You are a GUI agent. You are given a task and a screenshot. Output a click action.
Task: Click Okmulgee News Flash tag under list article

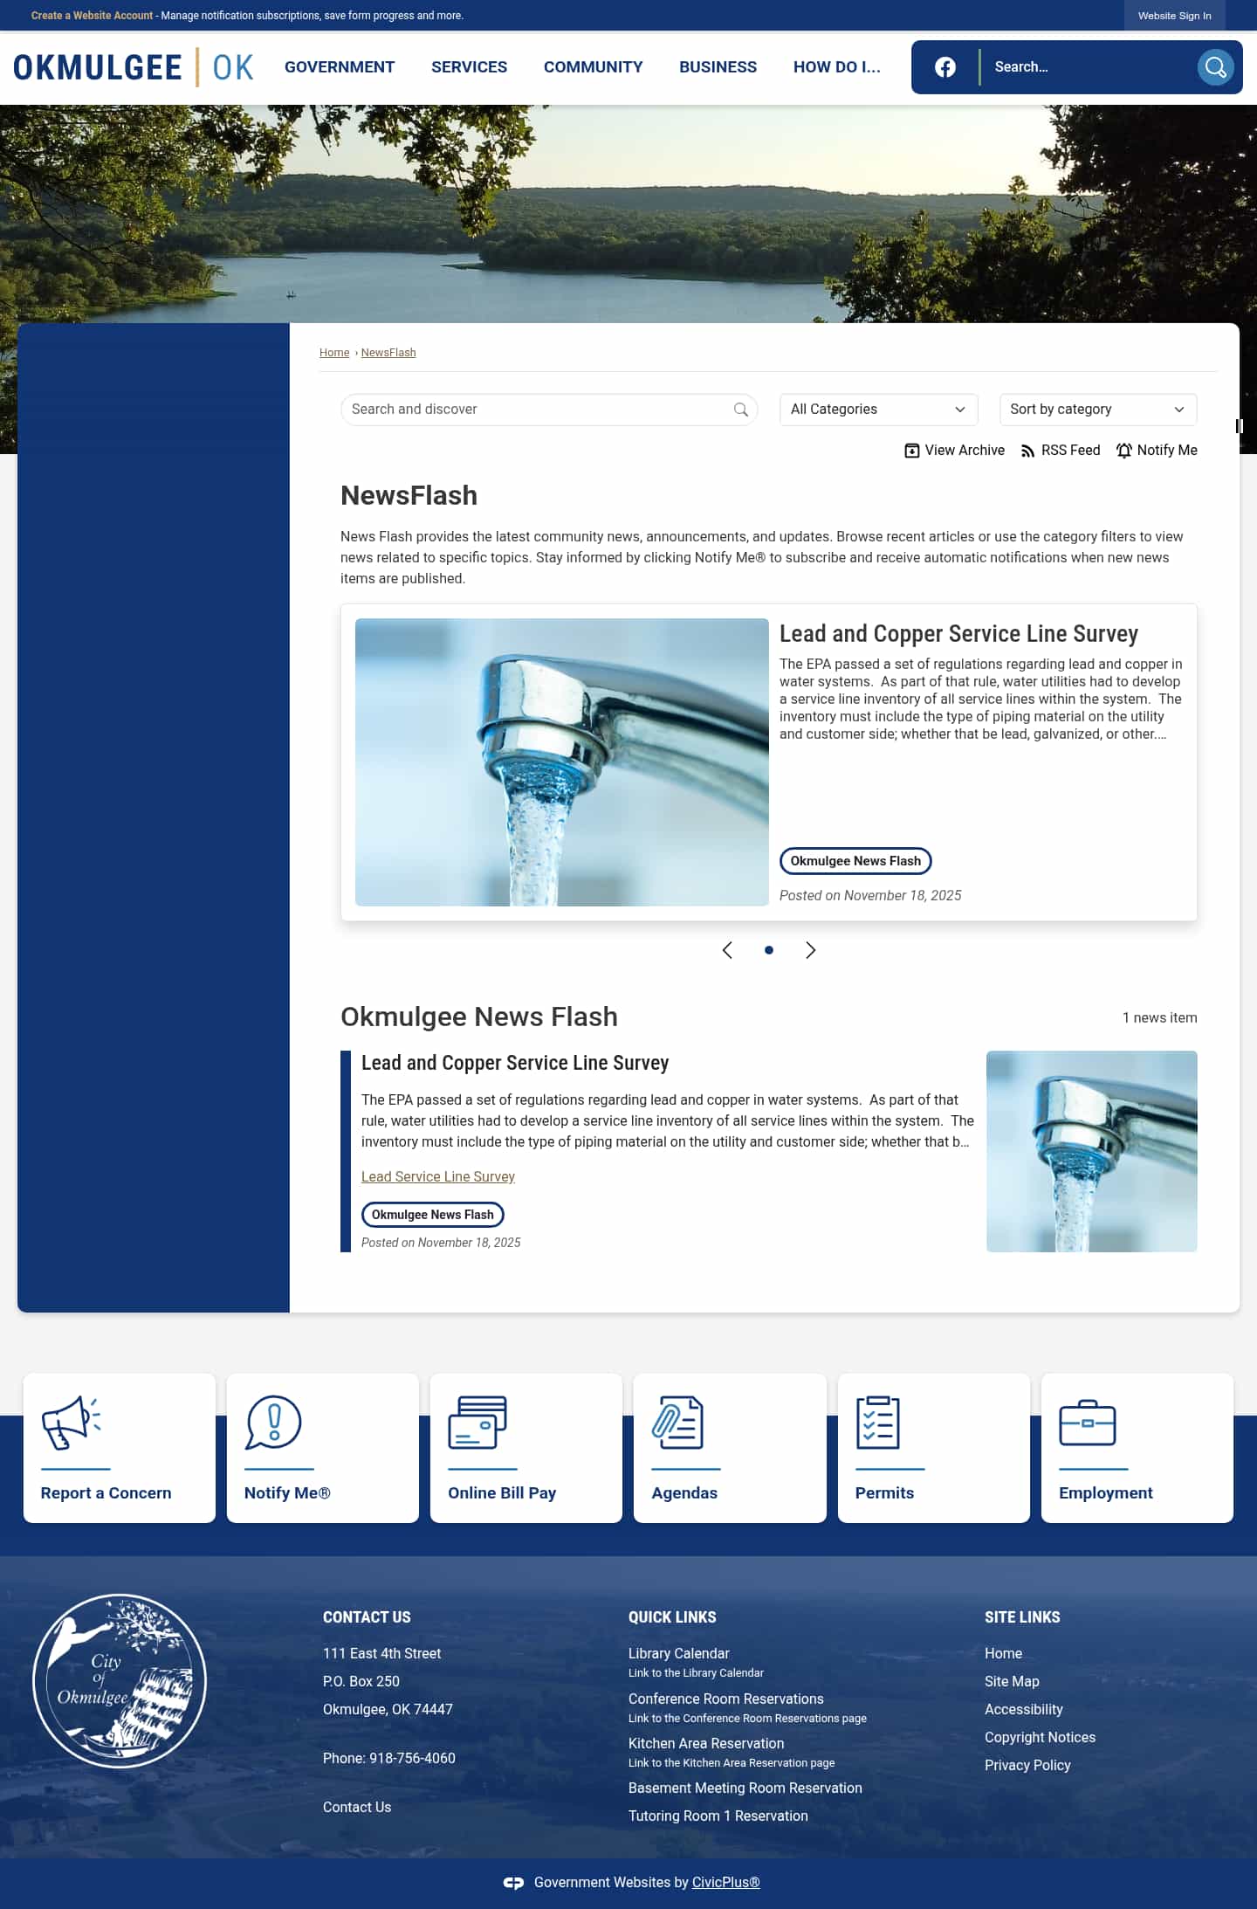tap(433, 1215)
